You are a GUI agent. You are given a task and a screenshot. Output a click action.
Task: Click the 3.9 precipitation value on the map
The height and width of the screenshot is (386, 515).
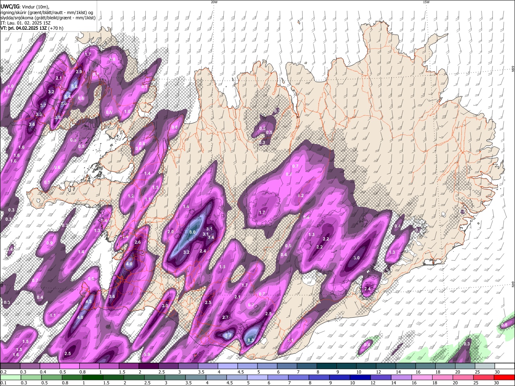[x=58, y=117]
